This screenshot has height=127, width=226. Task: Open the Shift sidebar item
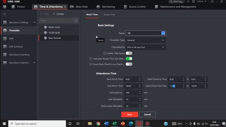pyautogui.click(x=19, y=38)
